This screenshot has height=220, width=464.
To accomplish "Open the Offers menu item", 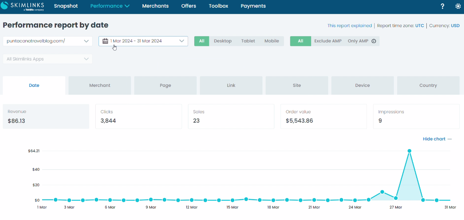I will pos(189,6).
